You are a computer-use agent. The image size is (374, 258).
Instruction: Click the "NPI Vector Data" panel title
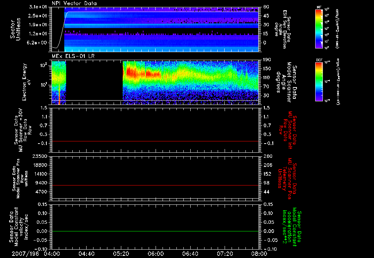(74, 3)
